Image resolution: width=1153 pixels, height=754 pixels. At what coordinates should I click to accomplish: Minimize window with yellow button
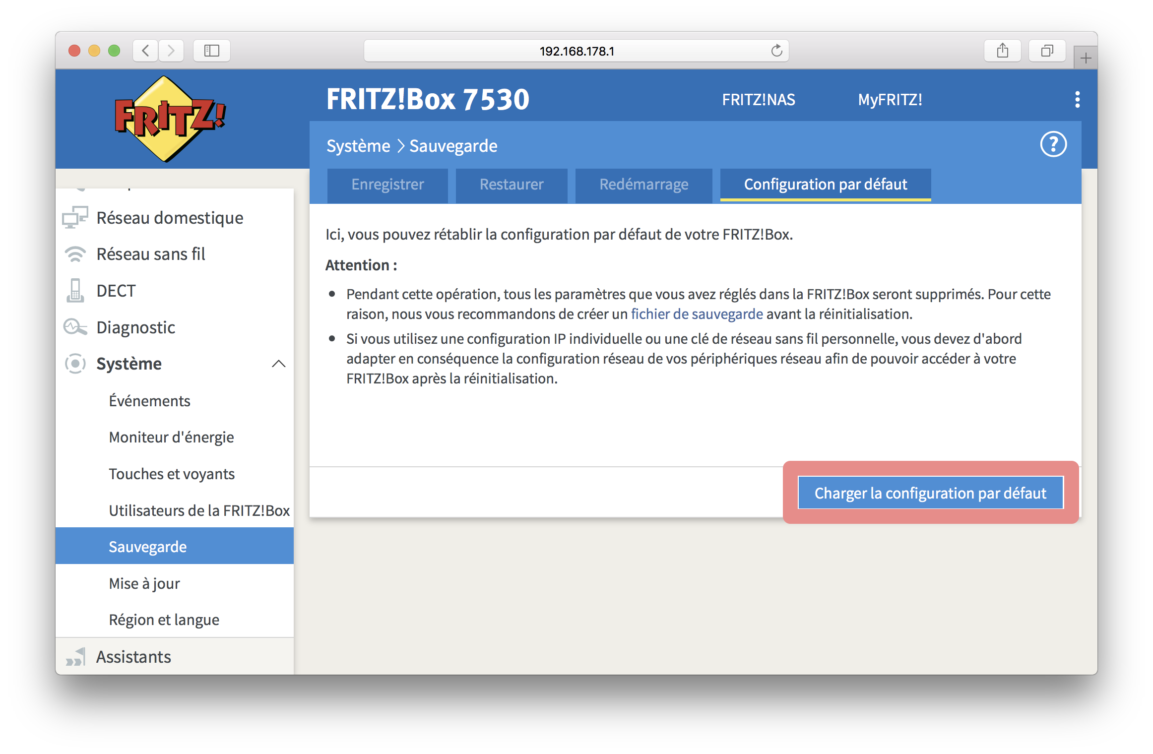[x=94, y=51]
